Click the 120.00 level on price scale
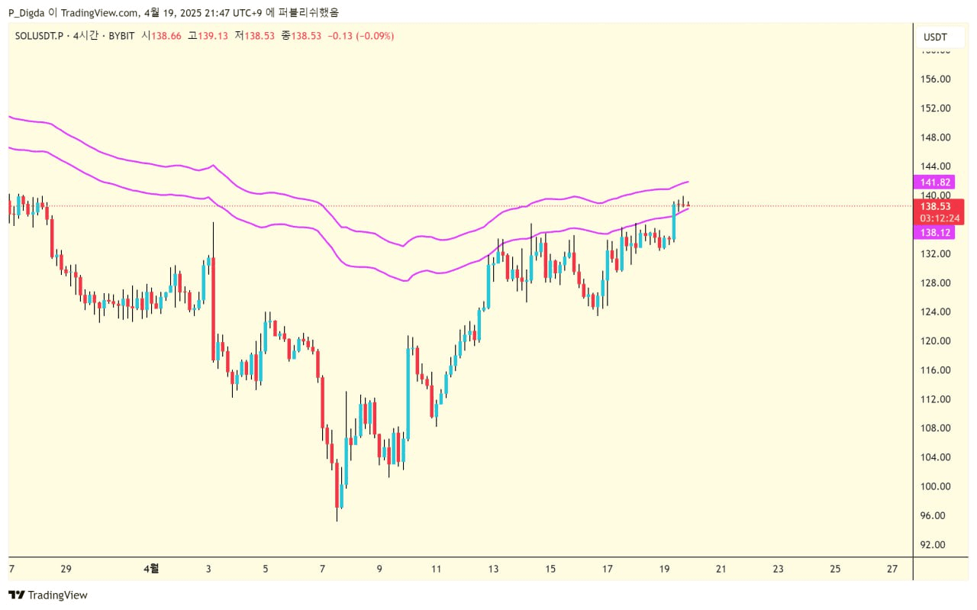 935,341
